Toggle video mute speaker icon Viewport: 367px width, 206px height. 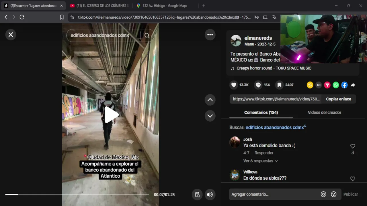pyautogui.click(x=210, y=195)
